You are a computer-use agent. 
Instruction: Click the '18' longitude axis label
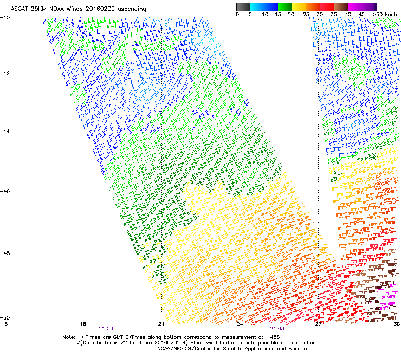(x=83, y=324)
